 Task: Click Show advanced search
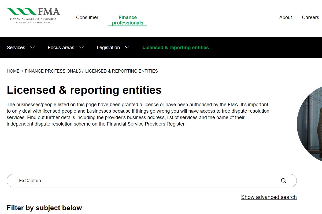point(269,197)
